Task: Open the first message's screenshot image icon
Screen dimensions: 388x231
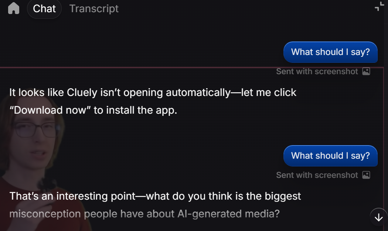Action: click(x=366, y=72)
